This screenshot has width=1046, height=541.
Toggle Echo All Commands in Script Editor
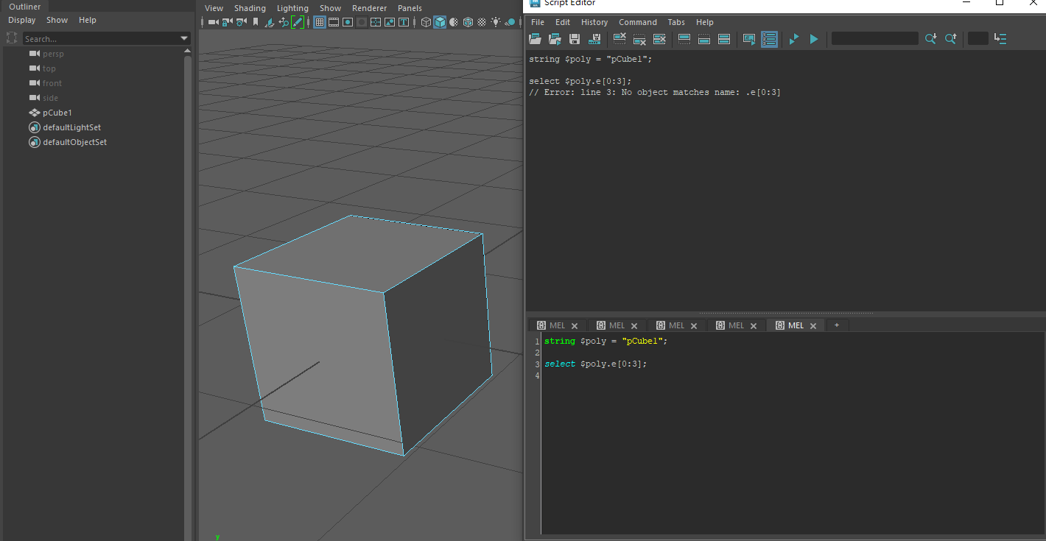[749, 39]
